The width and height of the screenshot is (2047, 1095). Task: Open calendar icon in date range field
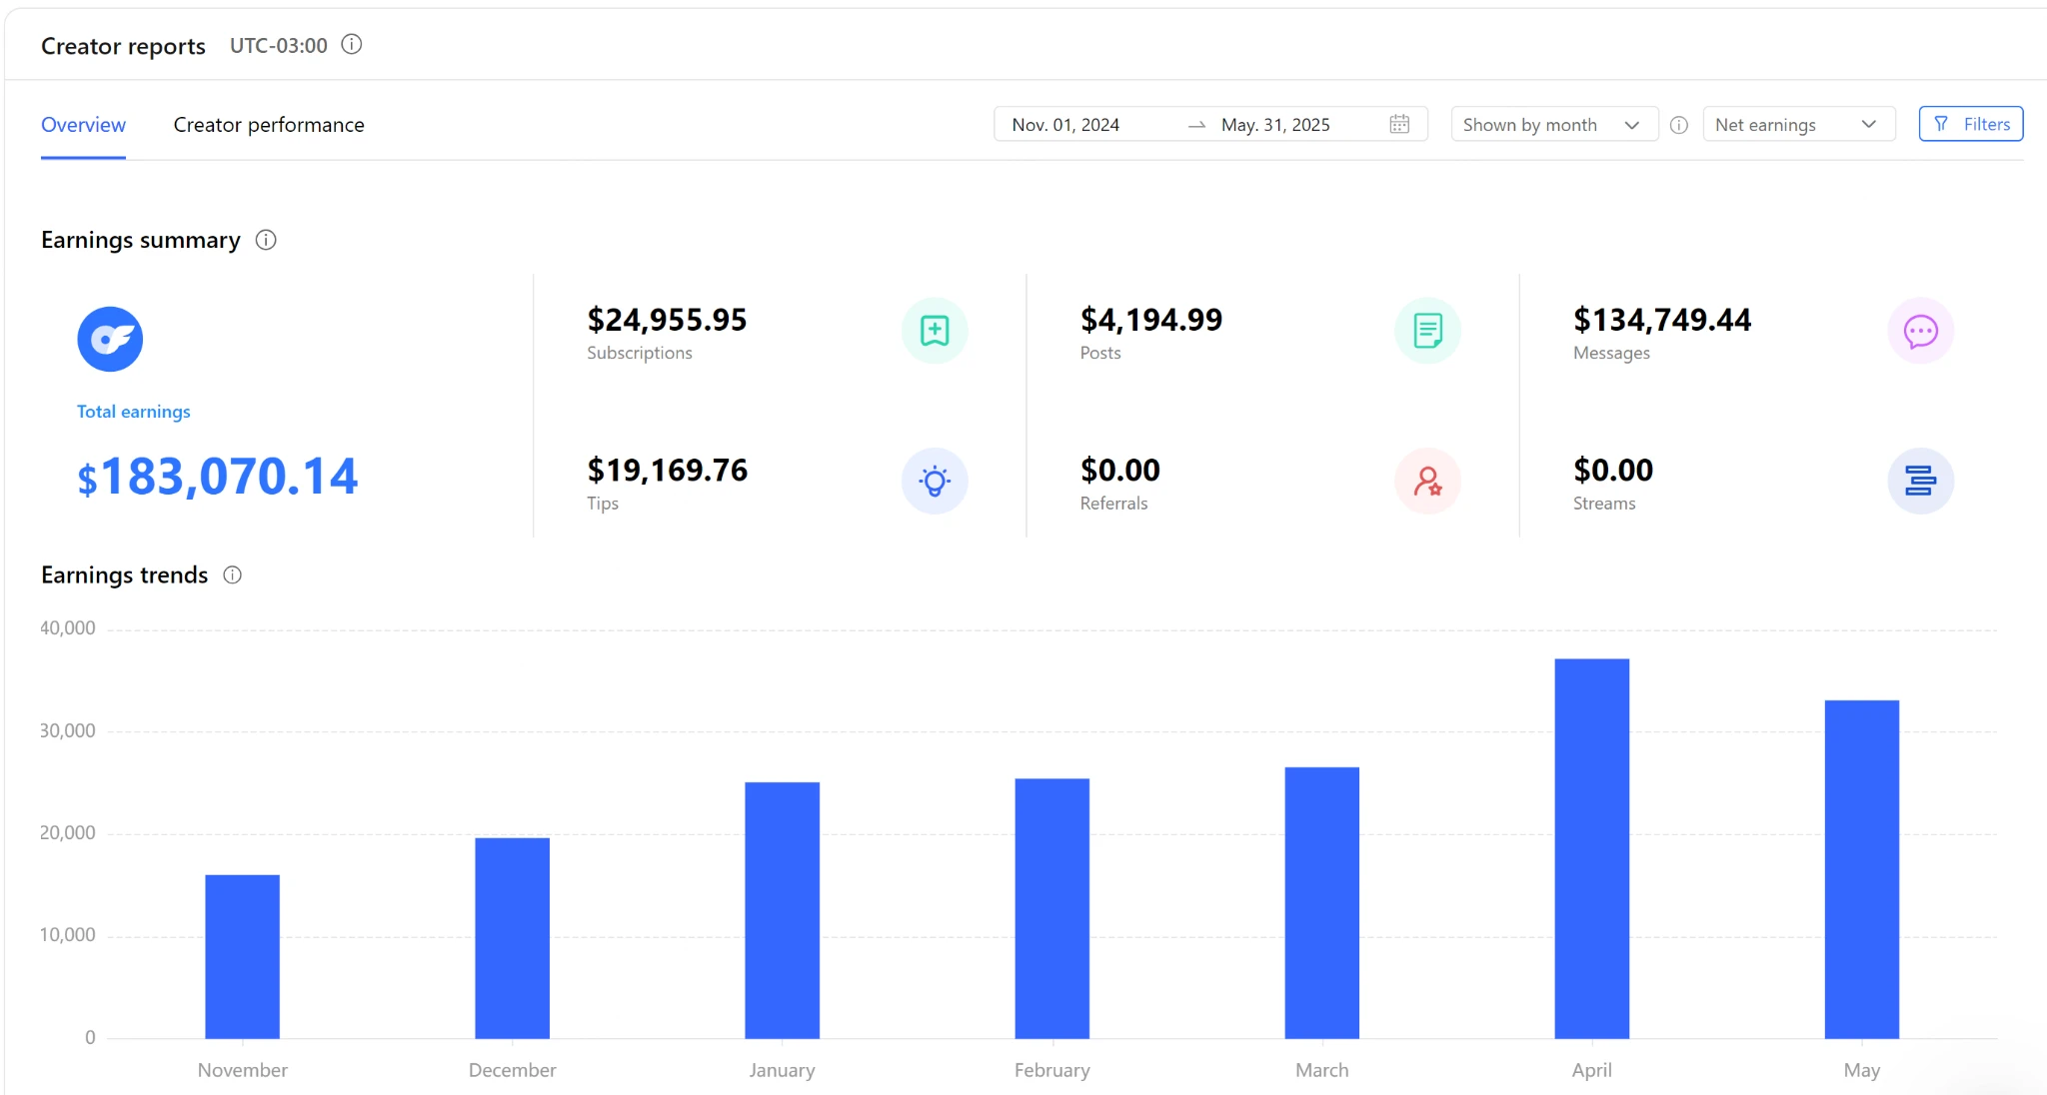tap(1399, 124)
